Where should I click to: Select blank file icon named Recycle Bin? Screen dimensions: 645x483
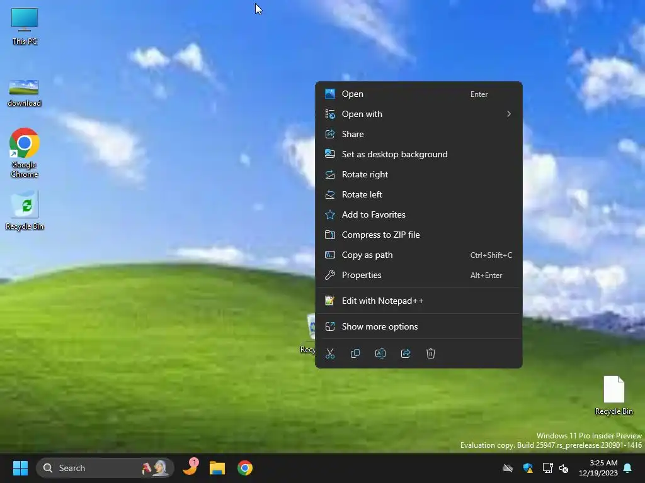click(614, 396)
